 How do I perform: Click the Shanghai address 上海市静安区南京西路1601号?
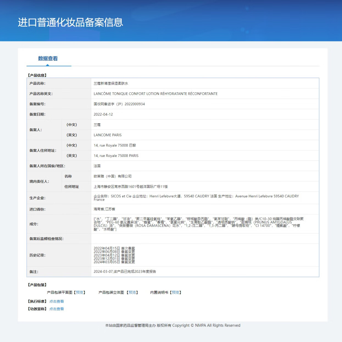131,187
